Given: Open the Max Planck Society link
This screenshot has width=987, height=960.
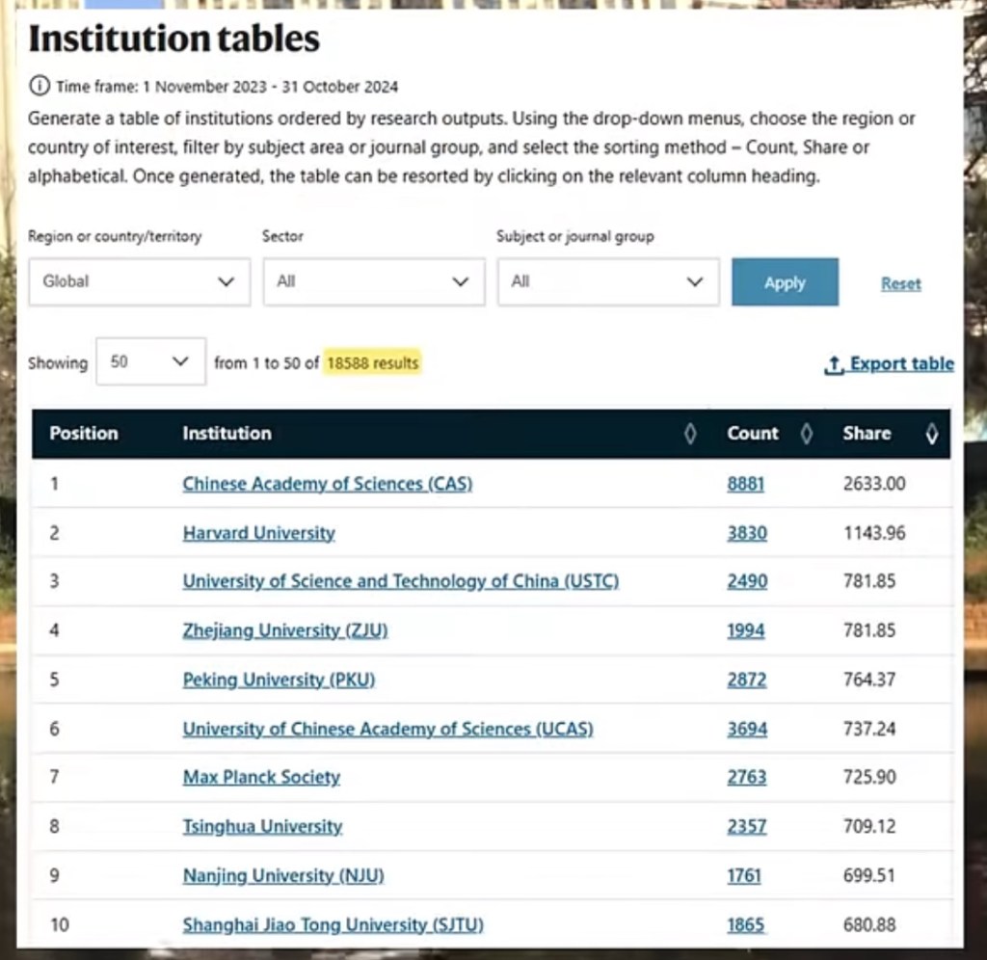Looking at the screenshot, I should (x=261, y=777).
